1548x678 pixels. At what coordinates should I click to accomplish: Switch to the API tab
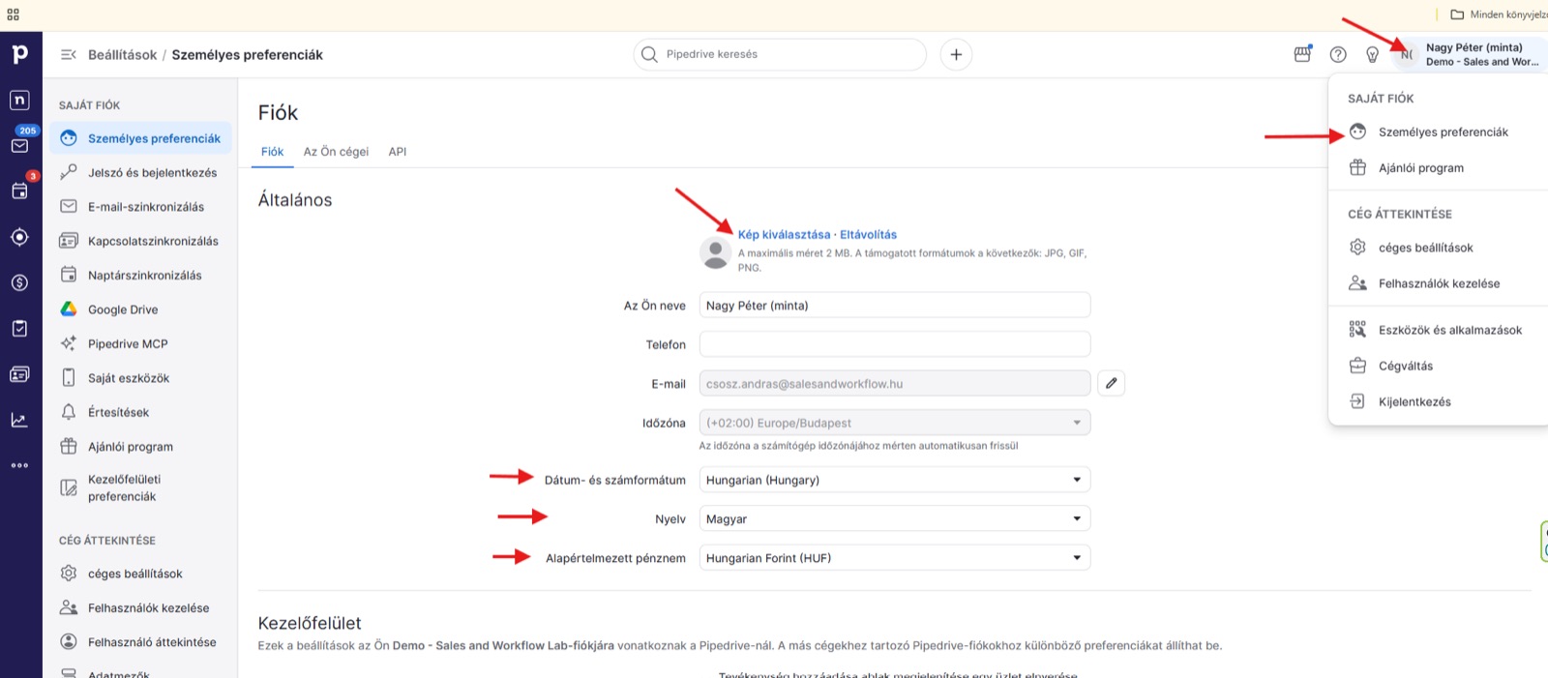(397, 152)
